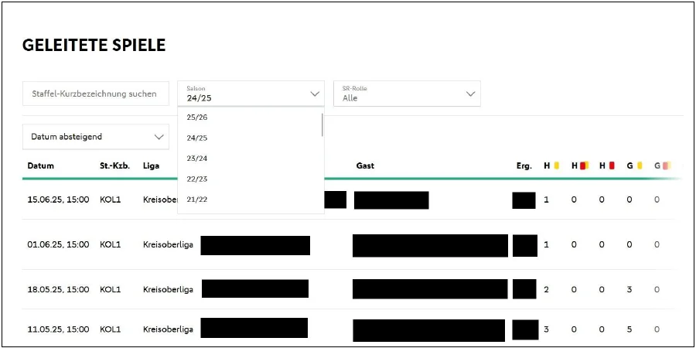Expand the Datum absteigend sort dropdown
The width and height of the screenshot is (696, 348).
(95, 137)
